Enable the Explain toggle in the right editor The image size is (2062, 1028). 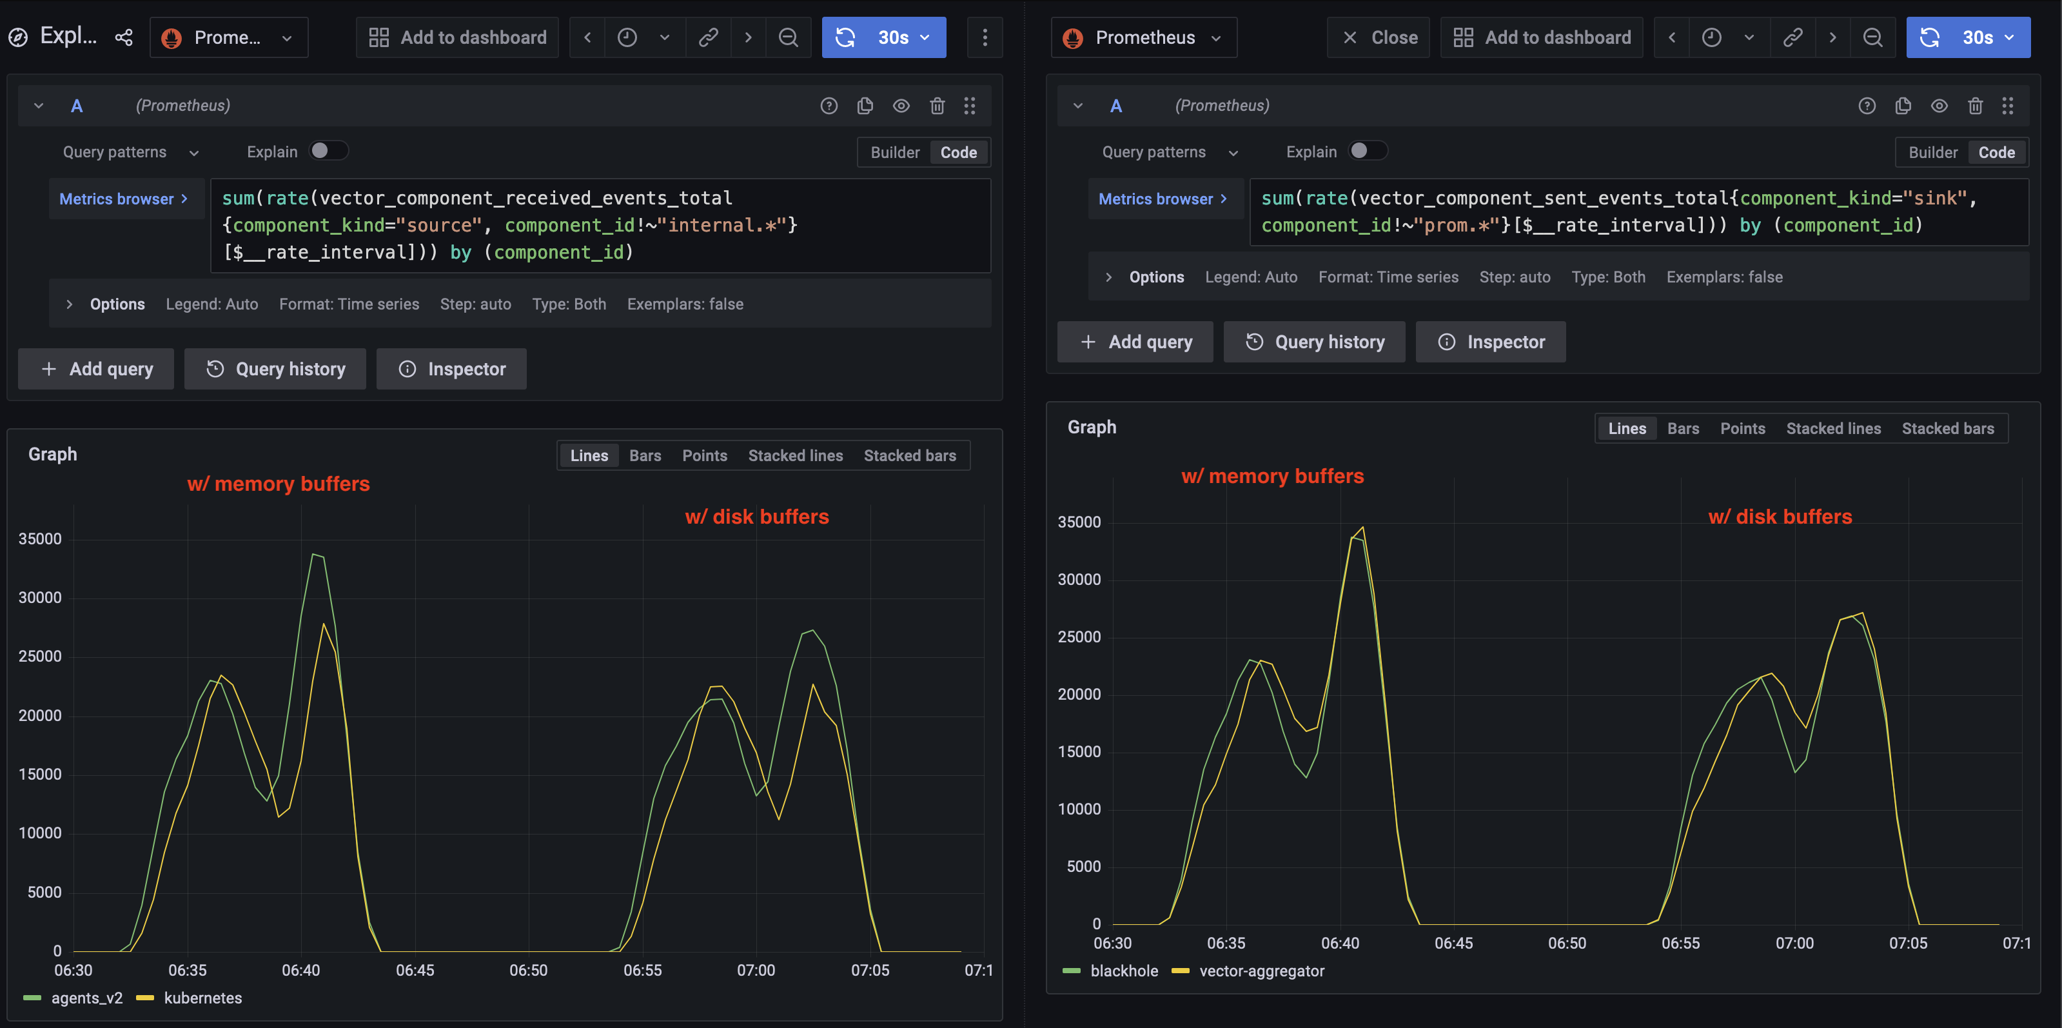(1368, 150)
